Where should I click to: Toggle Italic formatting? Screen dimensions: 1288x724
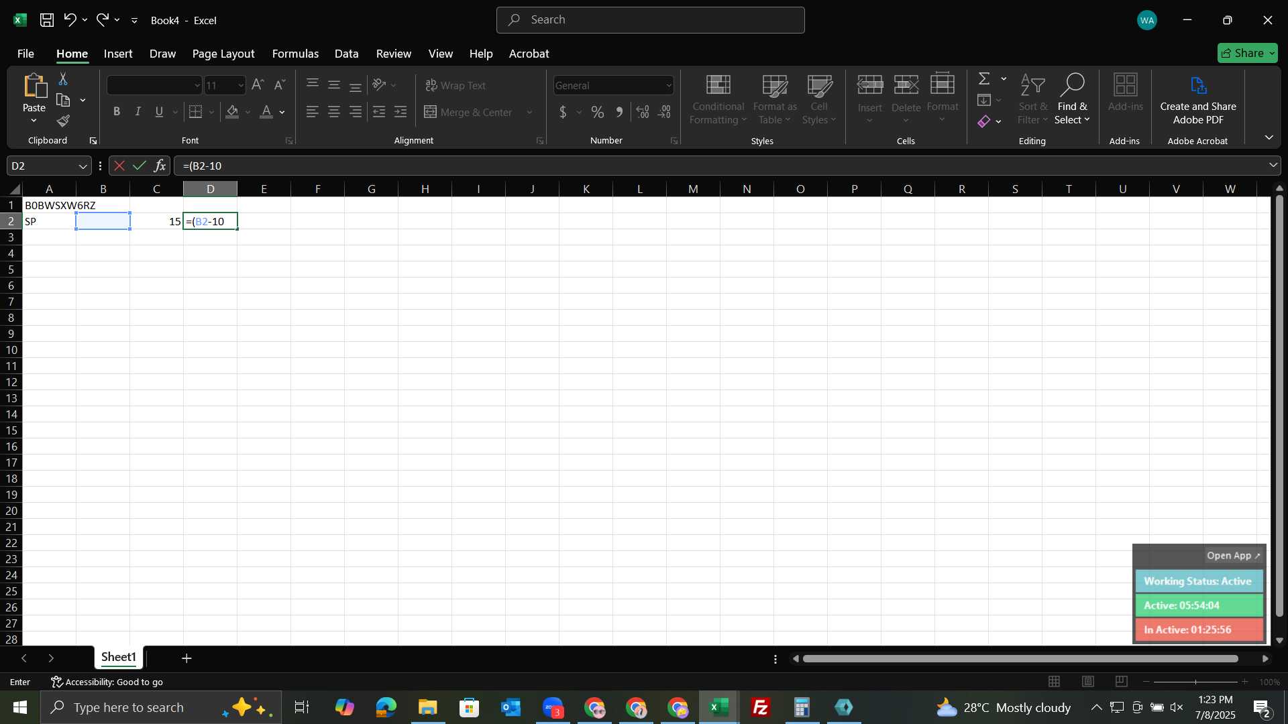138,112
